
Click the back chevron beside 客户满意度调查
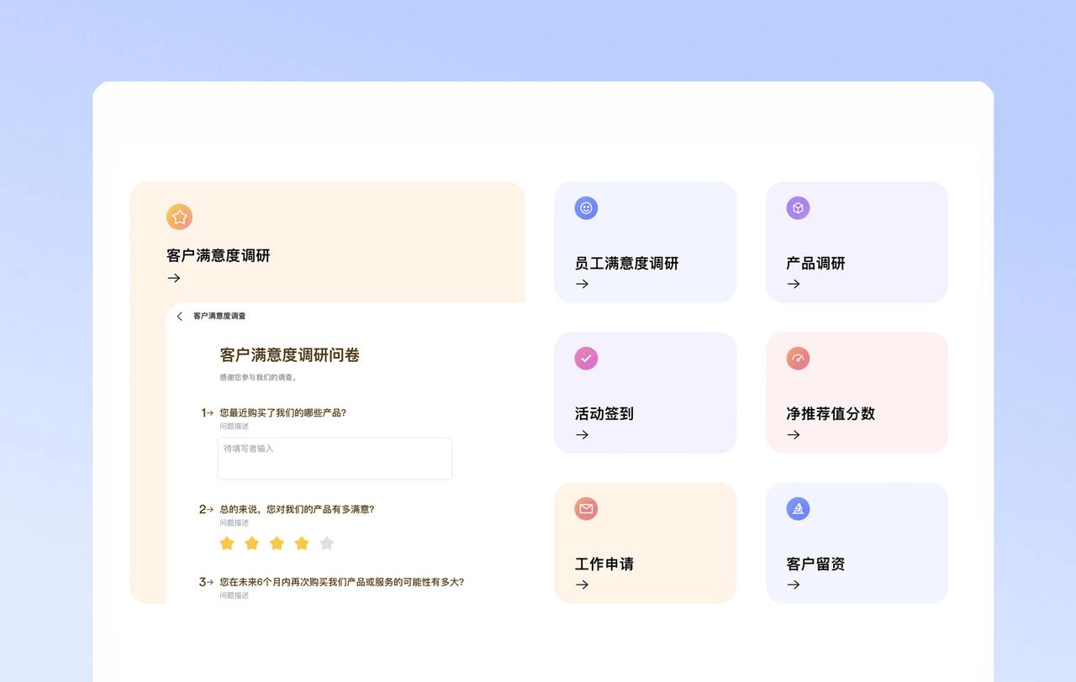click(x=179, y=317)
